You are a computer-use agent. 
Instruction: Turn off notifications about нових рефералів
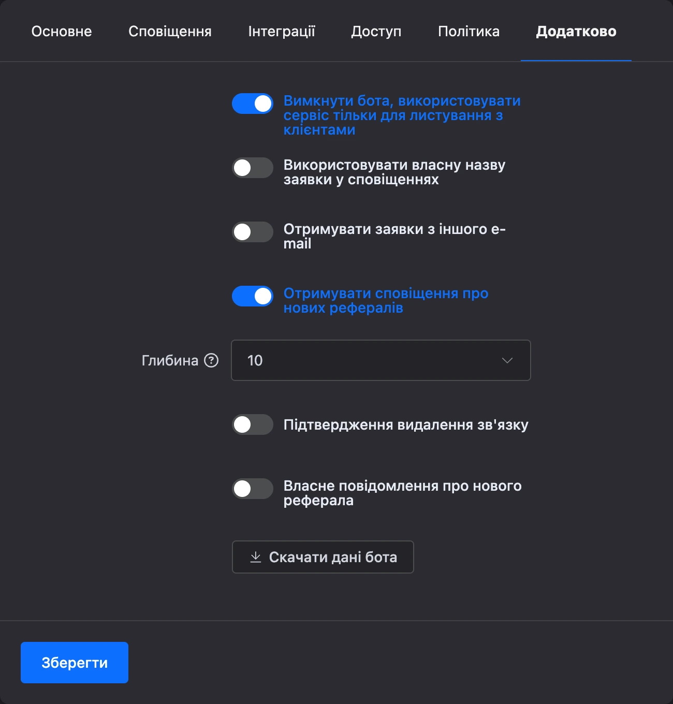tap(253, 296)
